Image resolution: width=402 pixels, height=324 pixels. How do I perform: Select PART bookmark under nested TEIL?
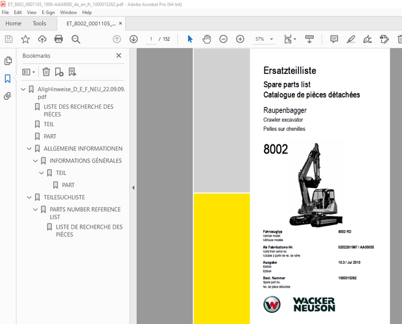pos(68,185)
